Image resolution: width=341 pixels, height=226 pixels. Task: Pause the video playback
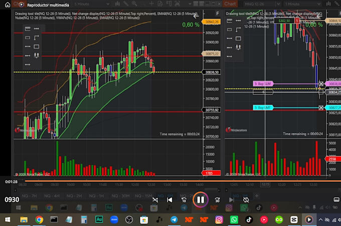[x=200, y=200]
